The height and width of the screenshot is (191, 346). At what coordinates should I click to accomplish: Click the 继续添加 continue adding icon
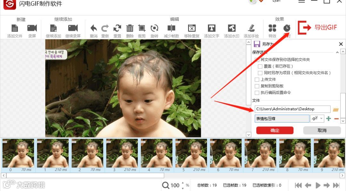(x=54, y=28)
